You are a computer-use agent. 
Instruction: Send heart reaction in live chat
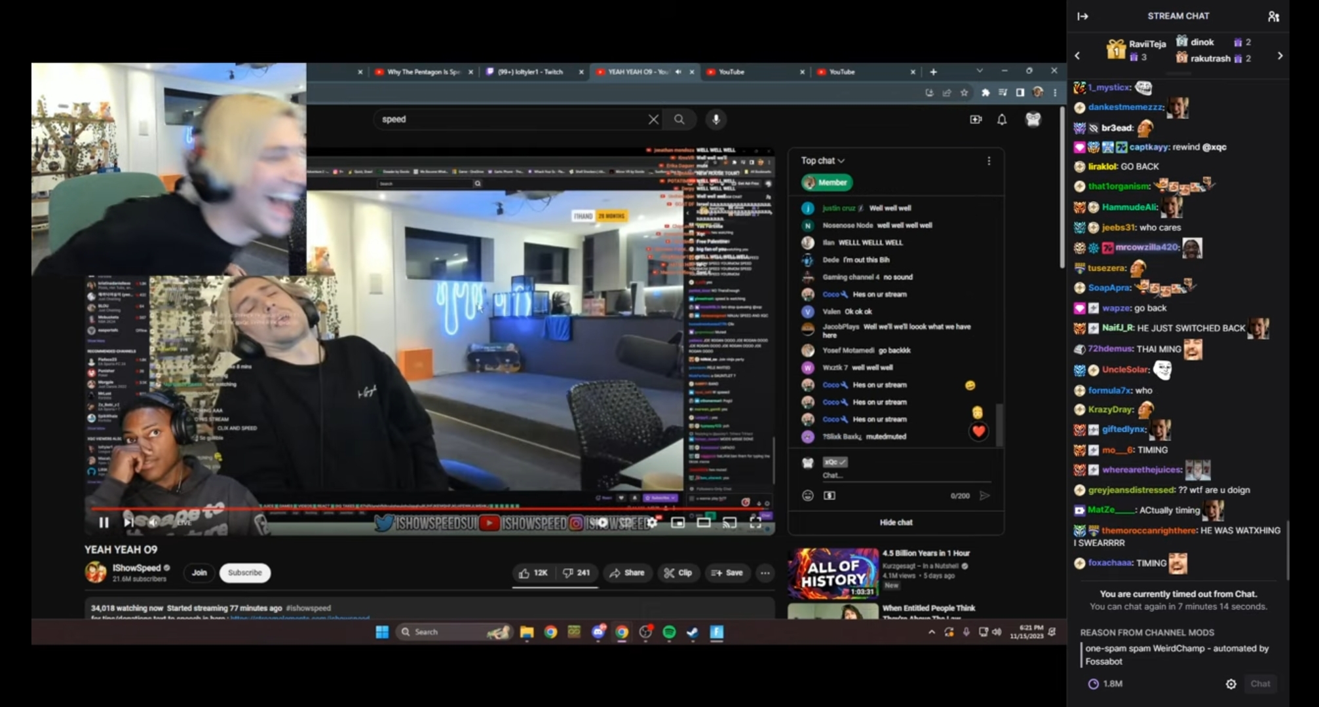(x=978, y=431)
